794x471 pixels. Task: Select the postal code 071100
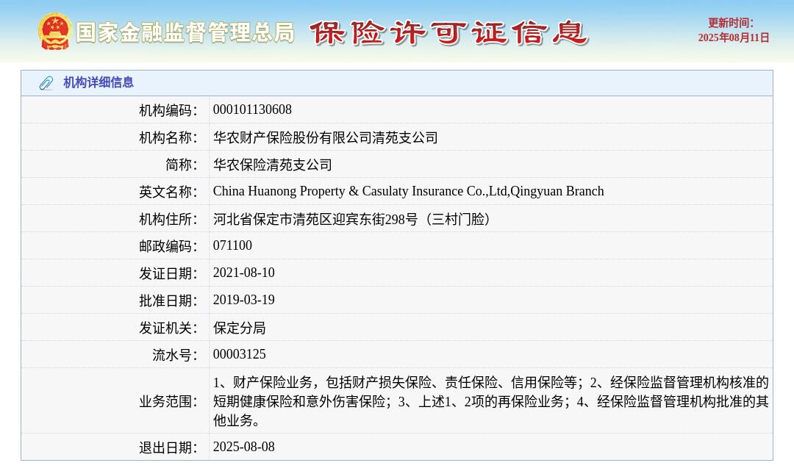232,245
